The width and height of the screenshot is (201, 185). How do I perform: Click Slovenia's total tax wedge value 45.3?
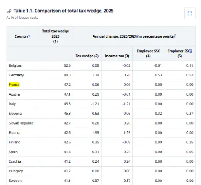point(67,114)
